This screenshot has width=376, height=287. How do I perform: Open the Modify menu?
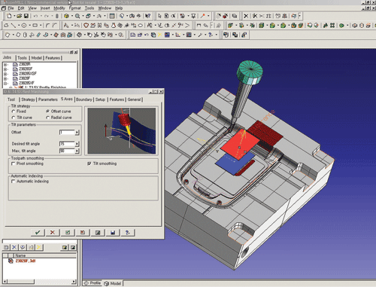pyautogui.click(x=59, y=8)
